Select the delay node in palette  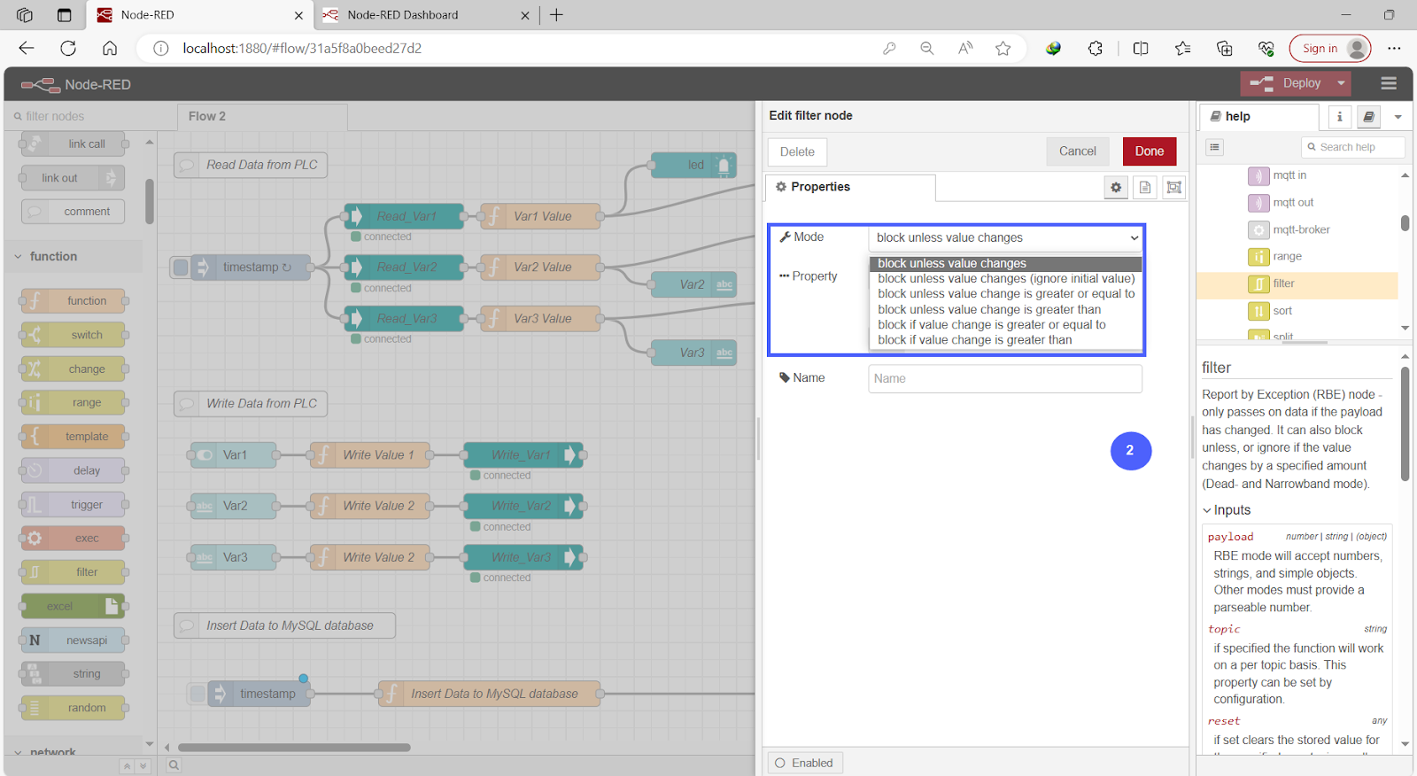click(73, 470)
